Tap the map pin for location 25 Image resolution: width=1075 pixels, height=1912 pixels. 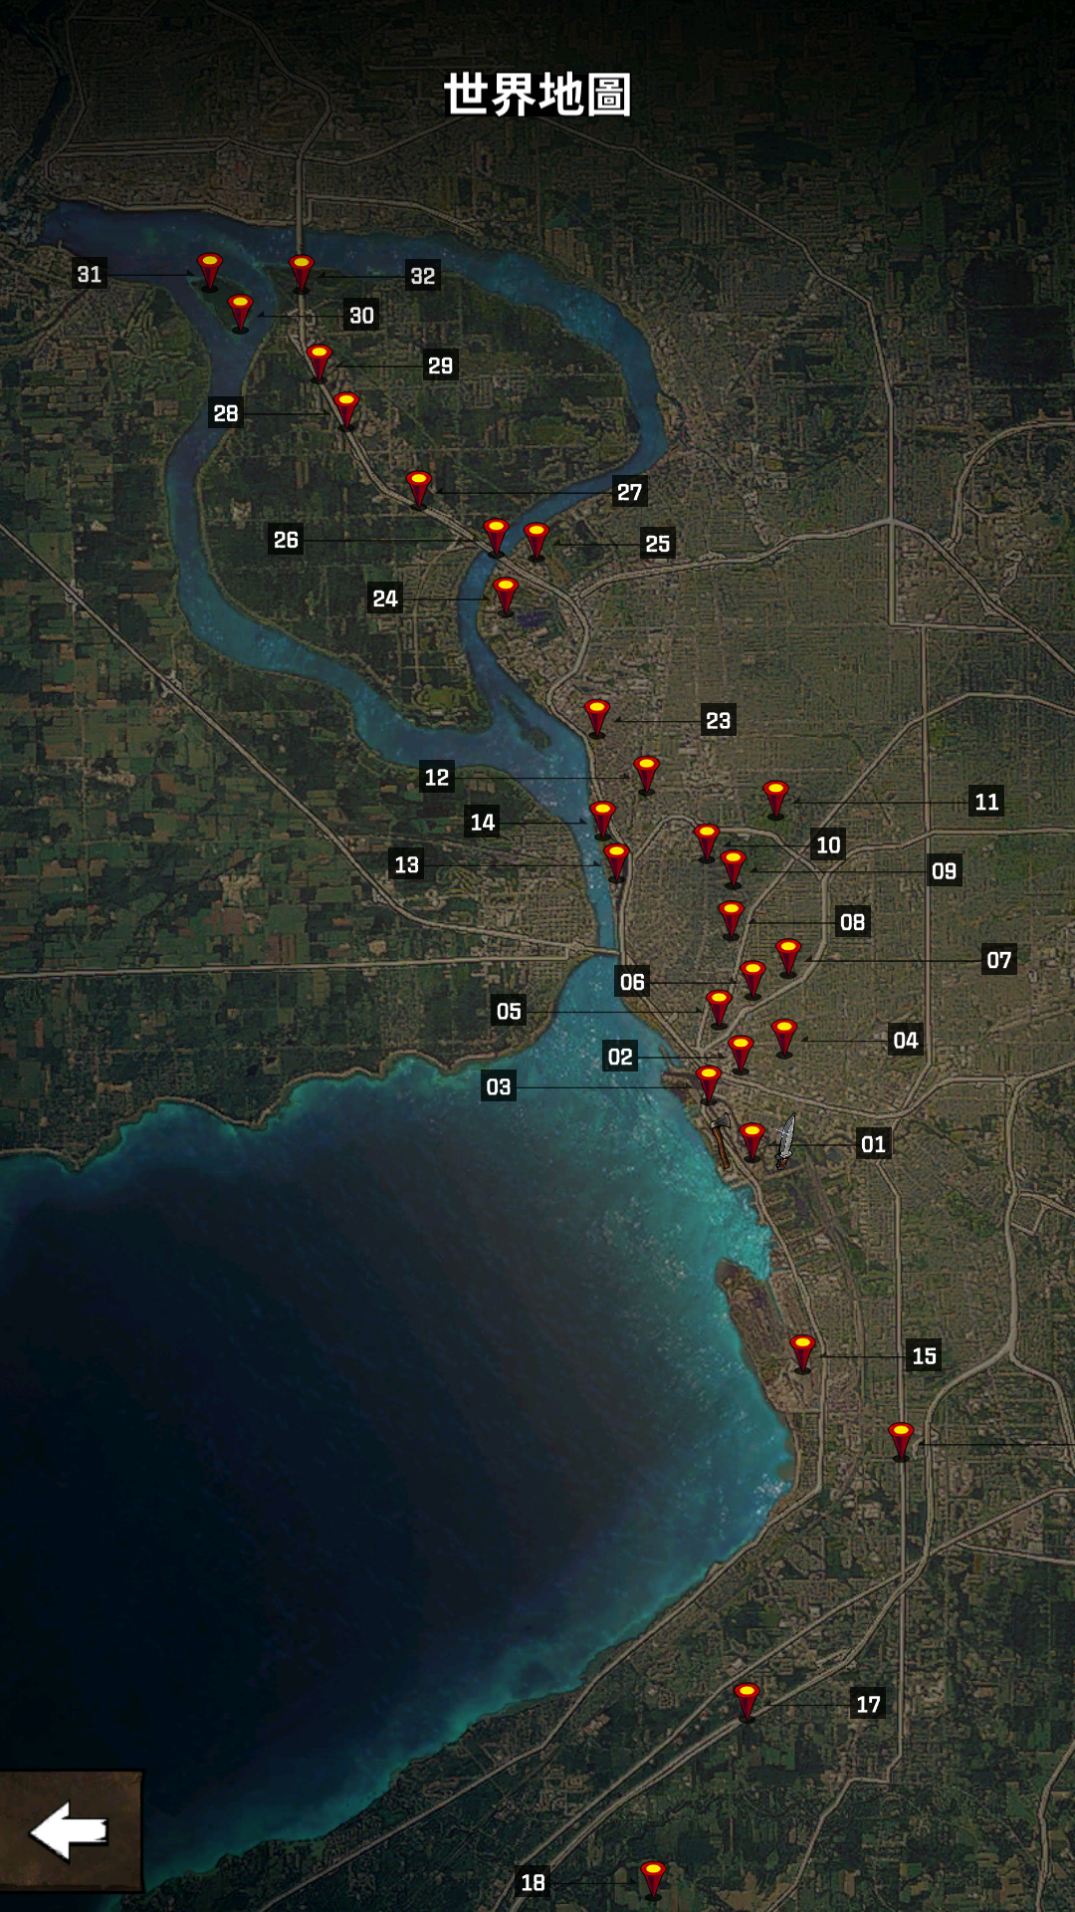point(537,541)
